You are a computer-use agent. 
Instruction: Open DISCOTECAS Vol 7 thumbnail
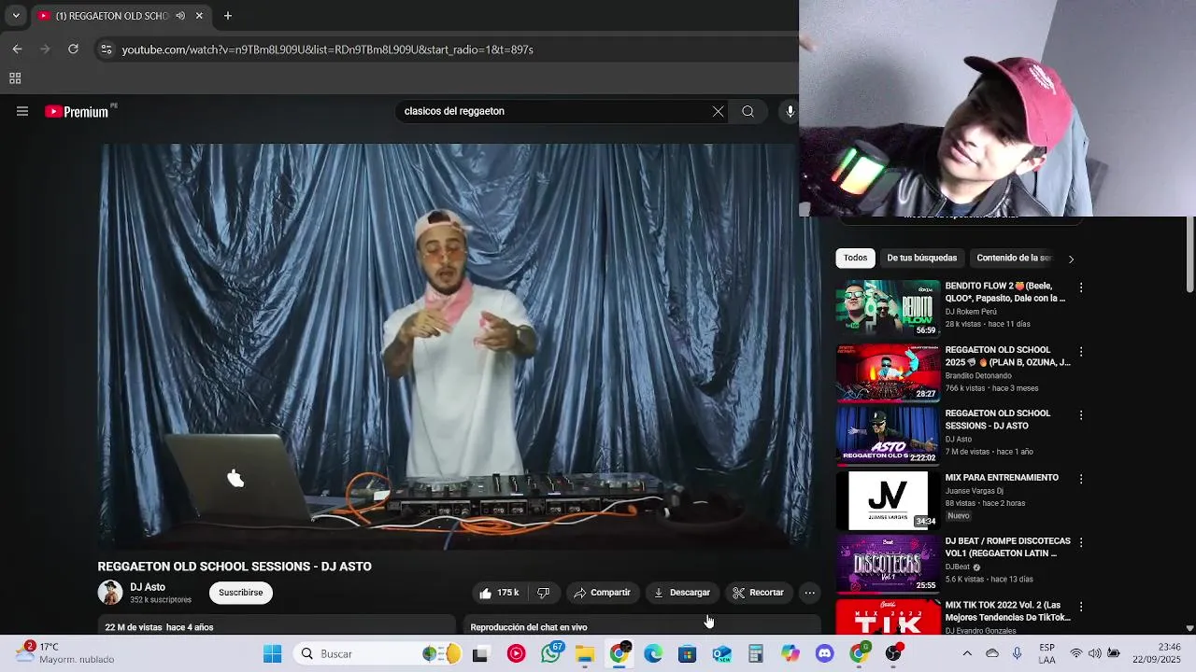click(888, 564)
